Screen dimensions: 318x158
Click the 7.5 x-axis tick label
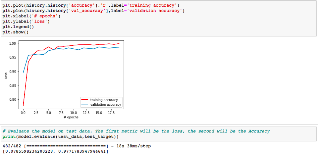[x=61, y=112]
